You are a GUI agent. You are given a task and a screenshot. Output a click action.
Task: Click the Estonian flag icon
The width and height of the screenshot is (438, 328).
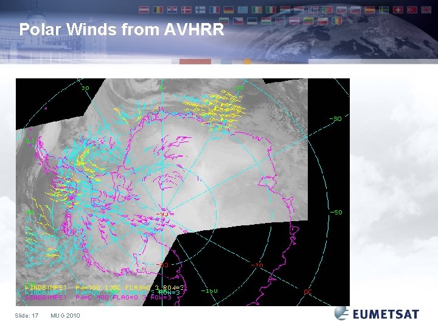pyautogui.click(x=252, y=21)
